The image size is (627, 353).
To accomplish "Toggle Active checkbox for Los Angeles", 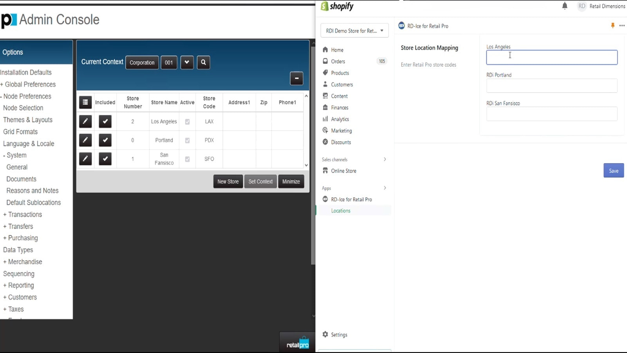I will [187, 122].
